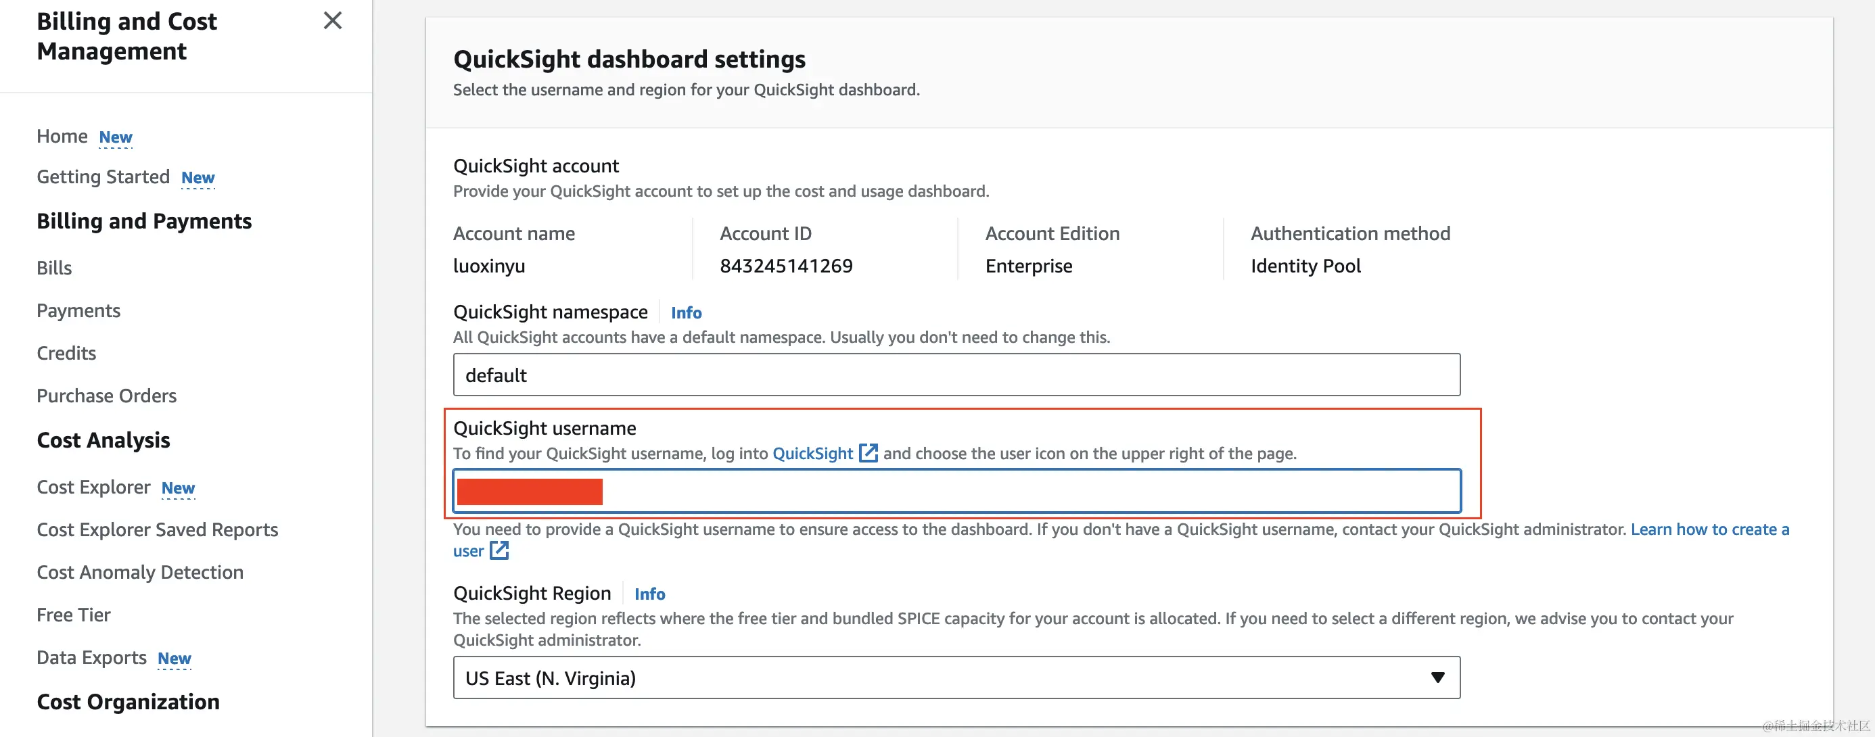Go to Cost Anomaly Detection

(140, 572)
